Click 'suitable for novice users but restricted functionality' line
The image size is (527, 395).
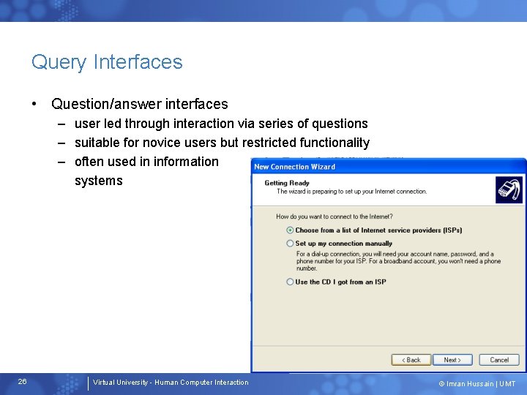click(223, 143)
